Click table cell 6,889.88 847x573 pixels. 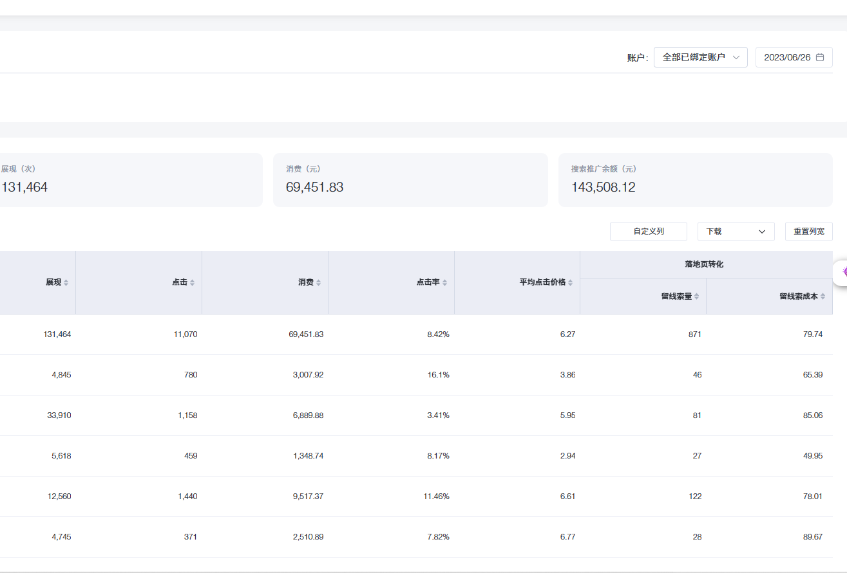[x=309, y=415]
